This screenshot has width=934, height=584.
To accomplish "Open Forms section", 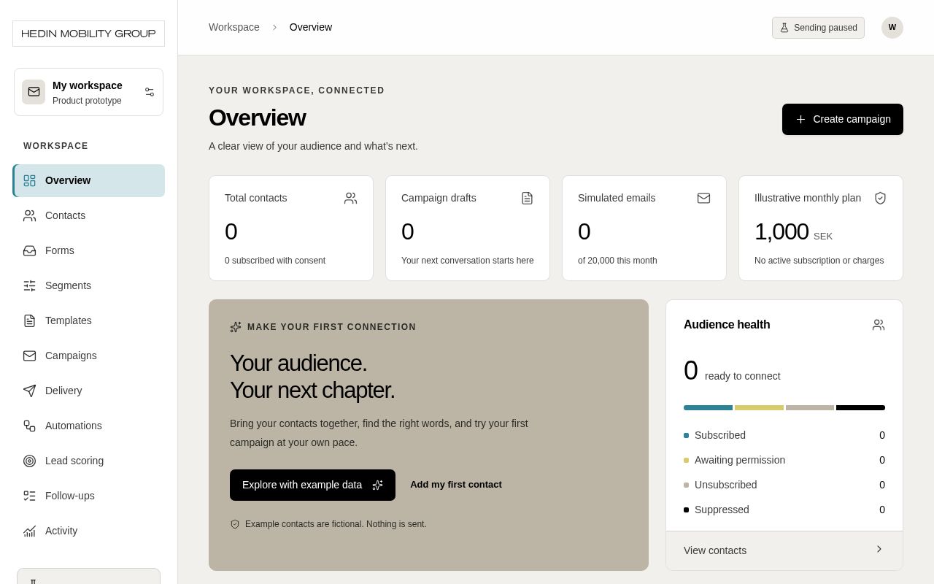I will (88, 250).
